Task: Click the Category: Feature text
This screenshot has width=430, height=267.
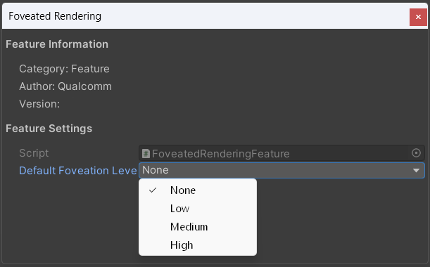Action: [x=64, y=69]
